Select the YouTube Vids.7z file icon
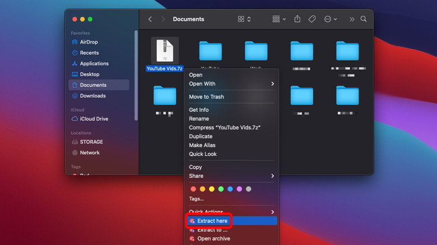Screen dimensions: 437x245 tap(165, 51)
